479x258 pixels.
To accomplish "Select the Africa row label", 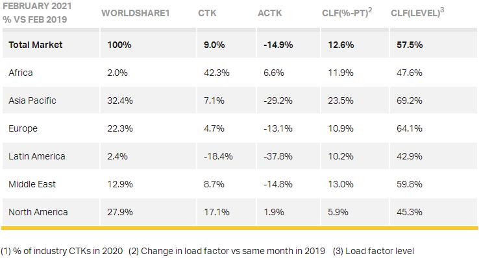I will [x=21, y=73].
